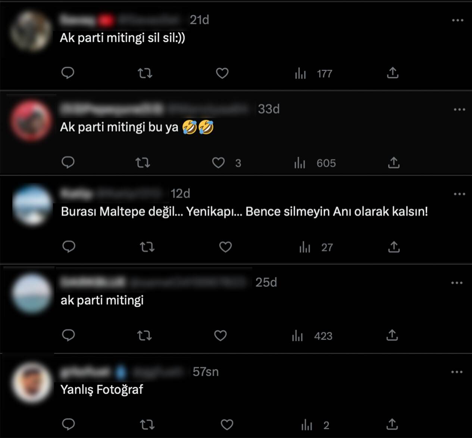Image resolution: width=472 pixels, height=438 pixels.
Task: Like the 'Burası Maltepe değil' tweet
Action: (x=225, y=247)
